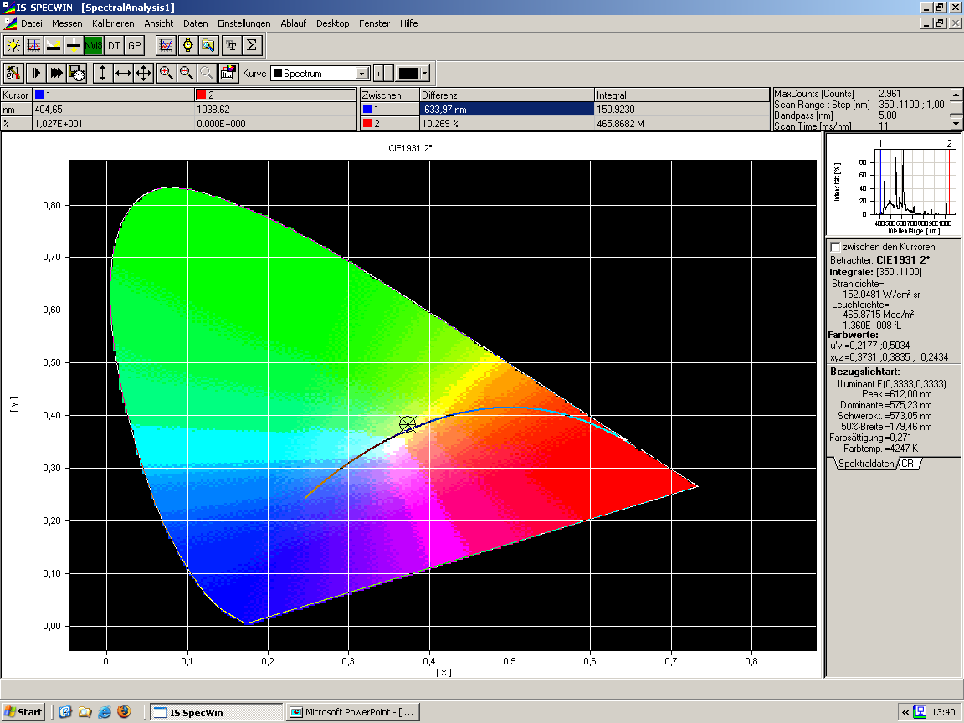This screenshot has height=723, width=964.
Task: Click the GP toolbar button
Action: pos(134,45)
